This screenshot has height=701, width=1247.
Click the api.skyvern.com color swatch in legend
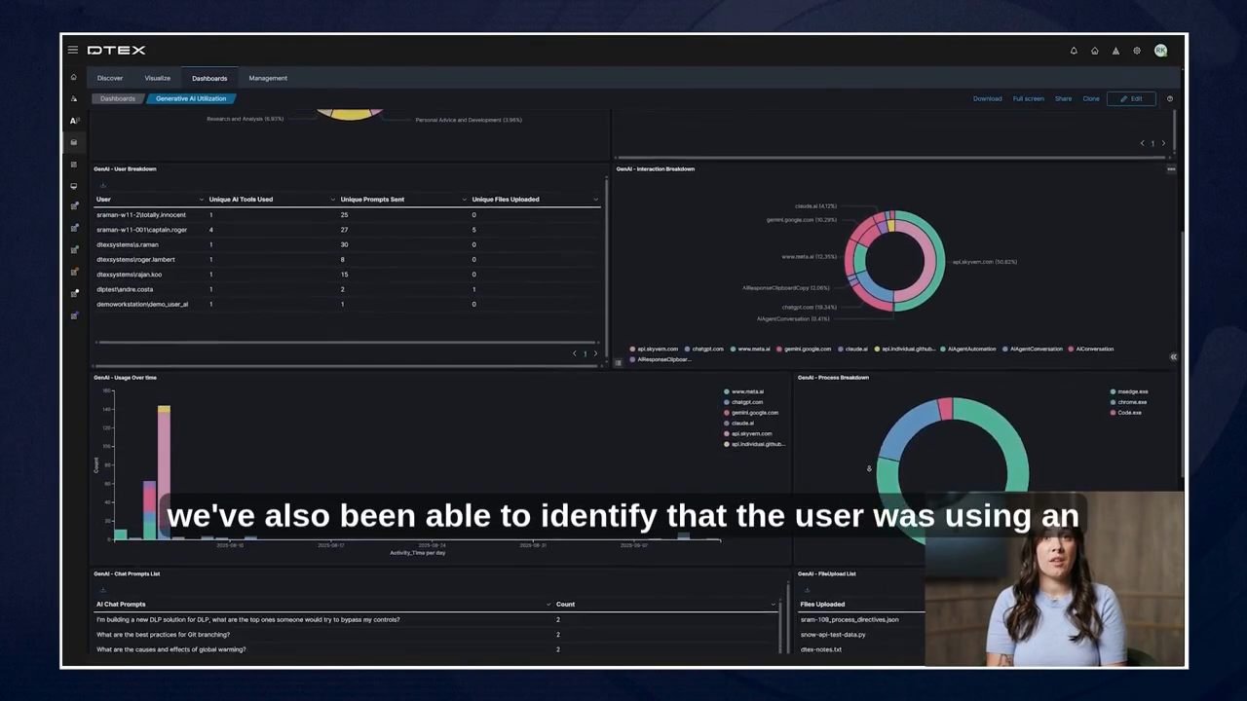click(x=632, y=349)
